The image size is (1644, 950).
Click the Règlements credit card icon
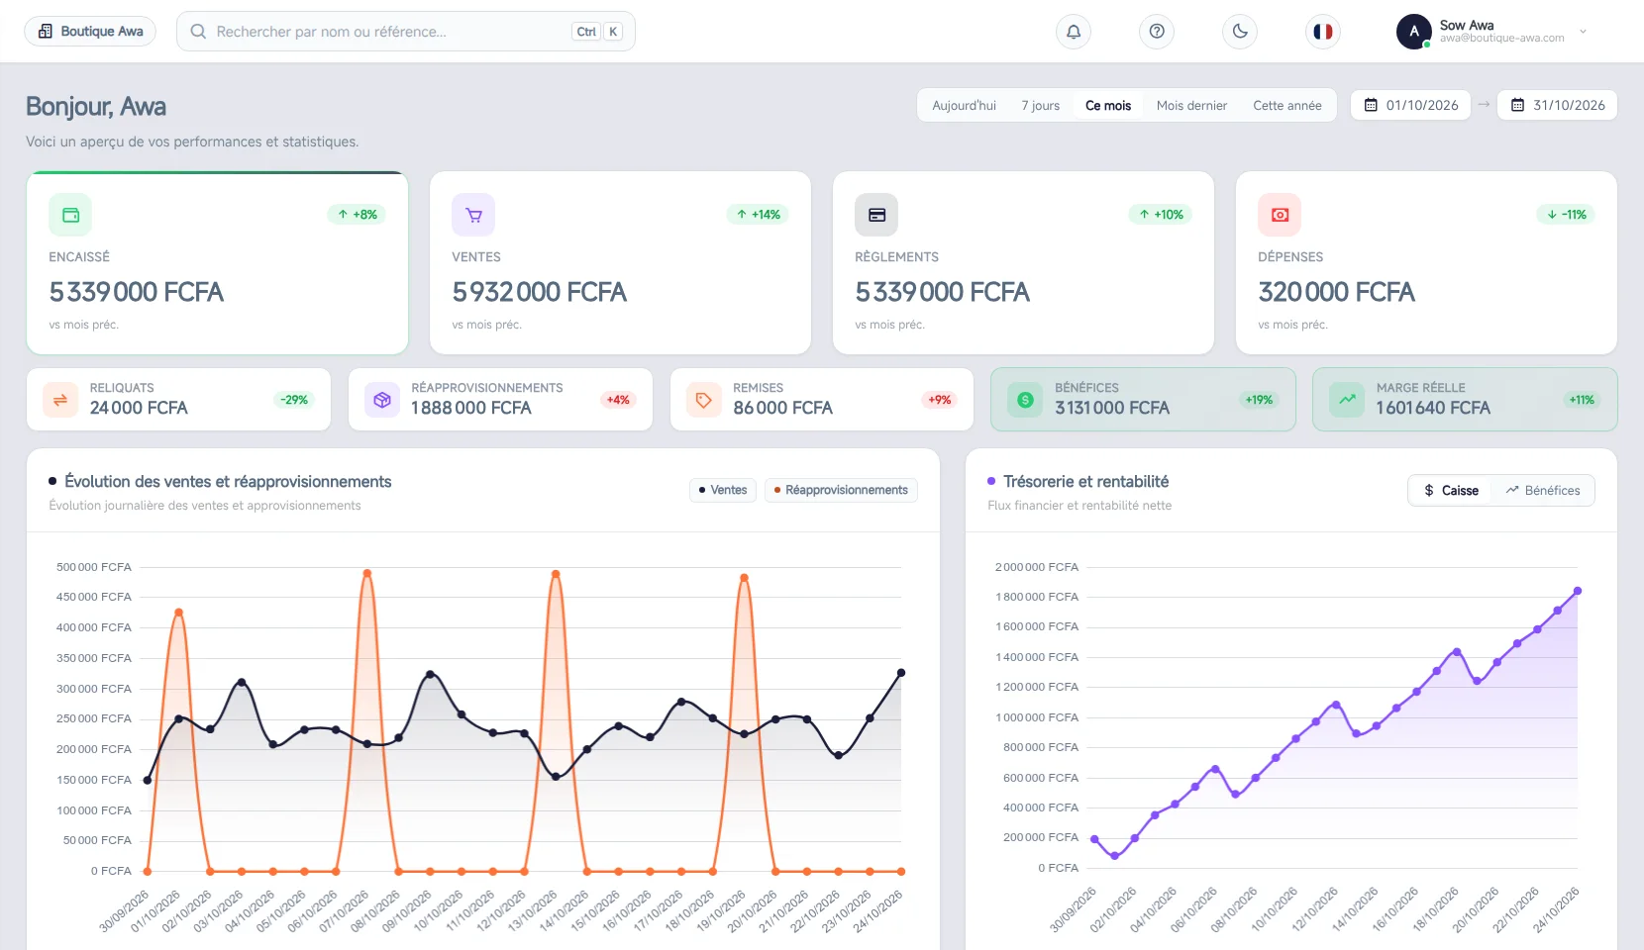(x=876, y=215)
